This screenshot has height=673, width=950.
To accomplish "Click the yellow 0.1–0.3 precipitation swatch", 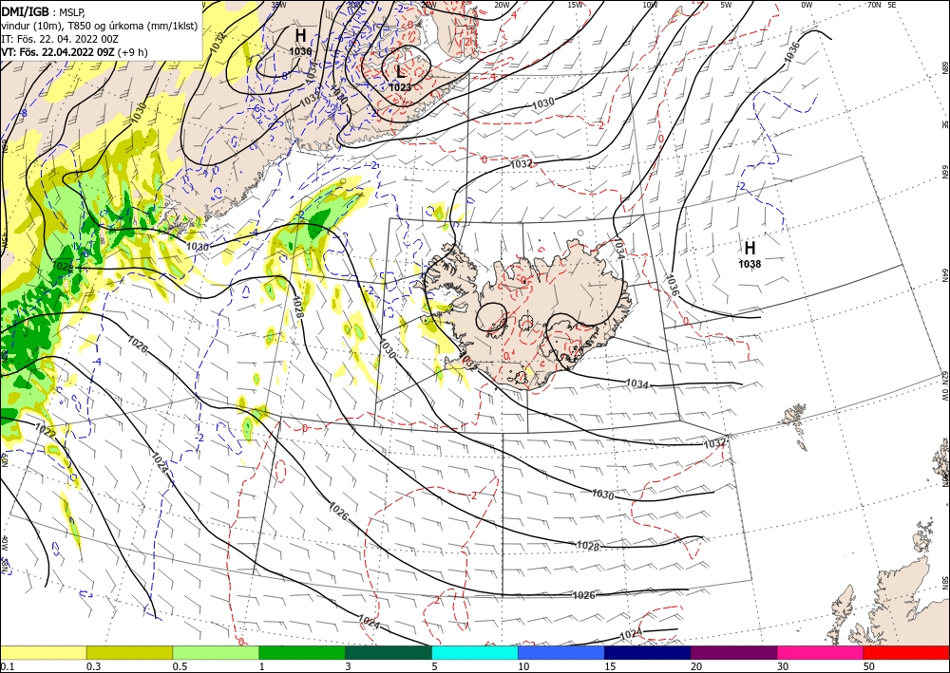I will coord(43,652).
